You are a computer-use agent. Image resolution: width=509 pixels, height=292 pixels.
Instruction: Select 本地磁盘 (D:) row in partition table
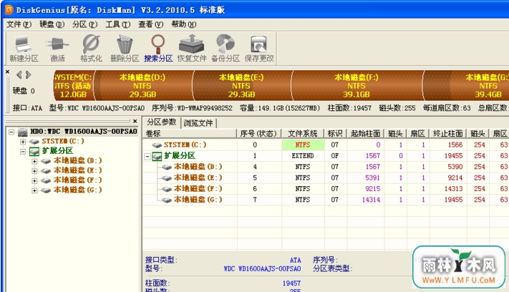click(326, 167)
